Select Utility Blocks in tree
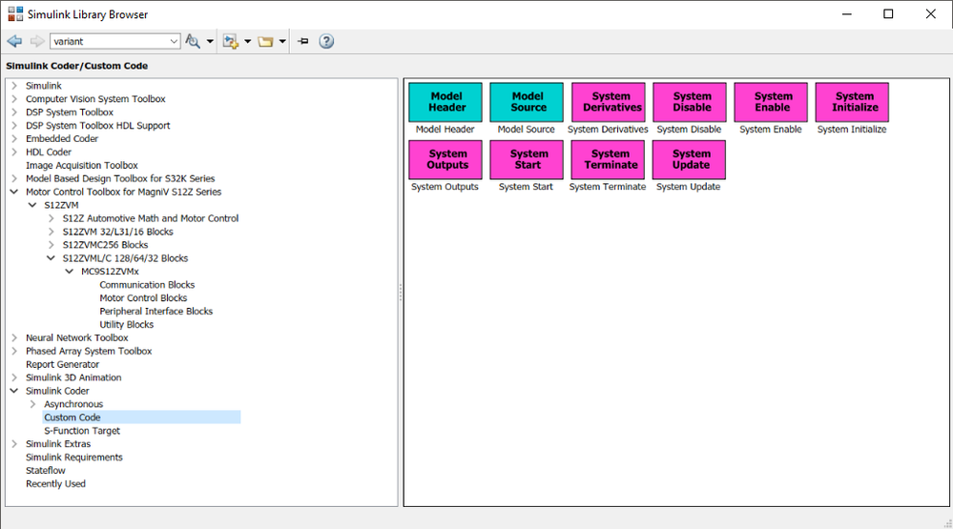 pos(127,325)
